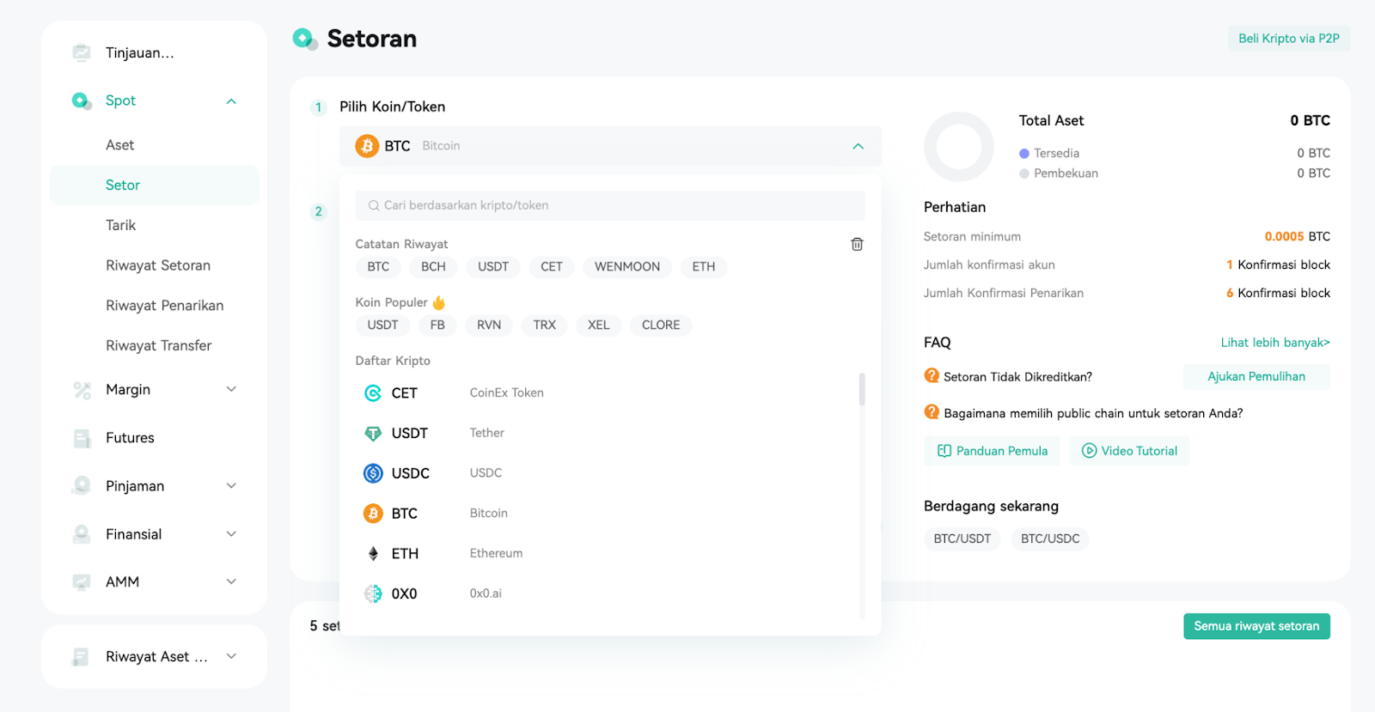Collapse the Spot section chevron
Screen dimensions: 1375x712
click(231, 101)
